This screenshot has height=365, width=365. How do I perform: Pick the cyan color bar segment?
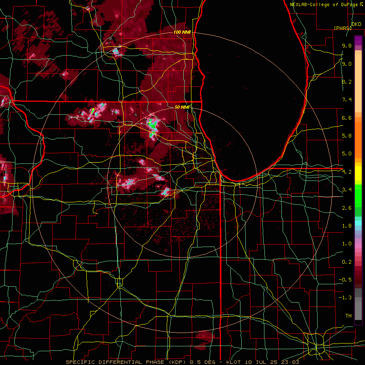[x=358, y=223]
